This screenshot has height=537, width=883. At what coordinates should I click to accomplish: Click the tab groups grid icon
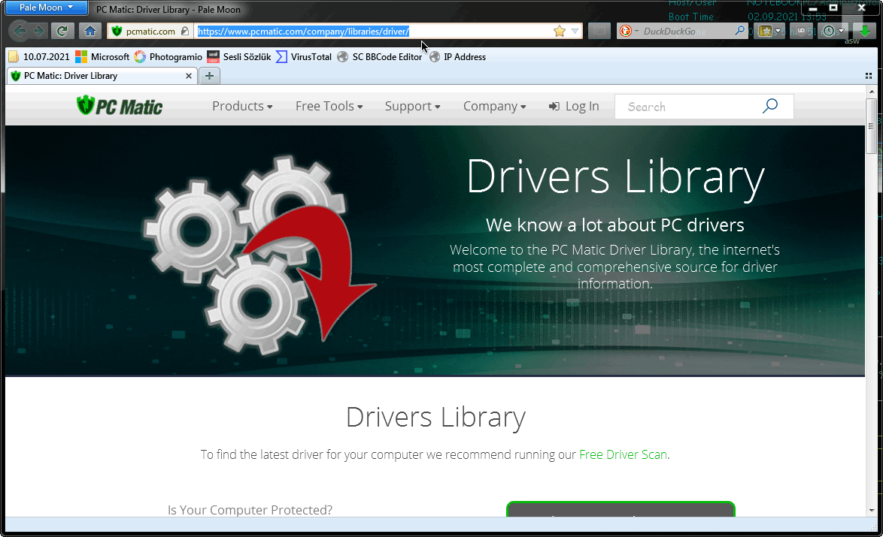pos(869,76)
